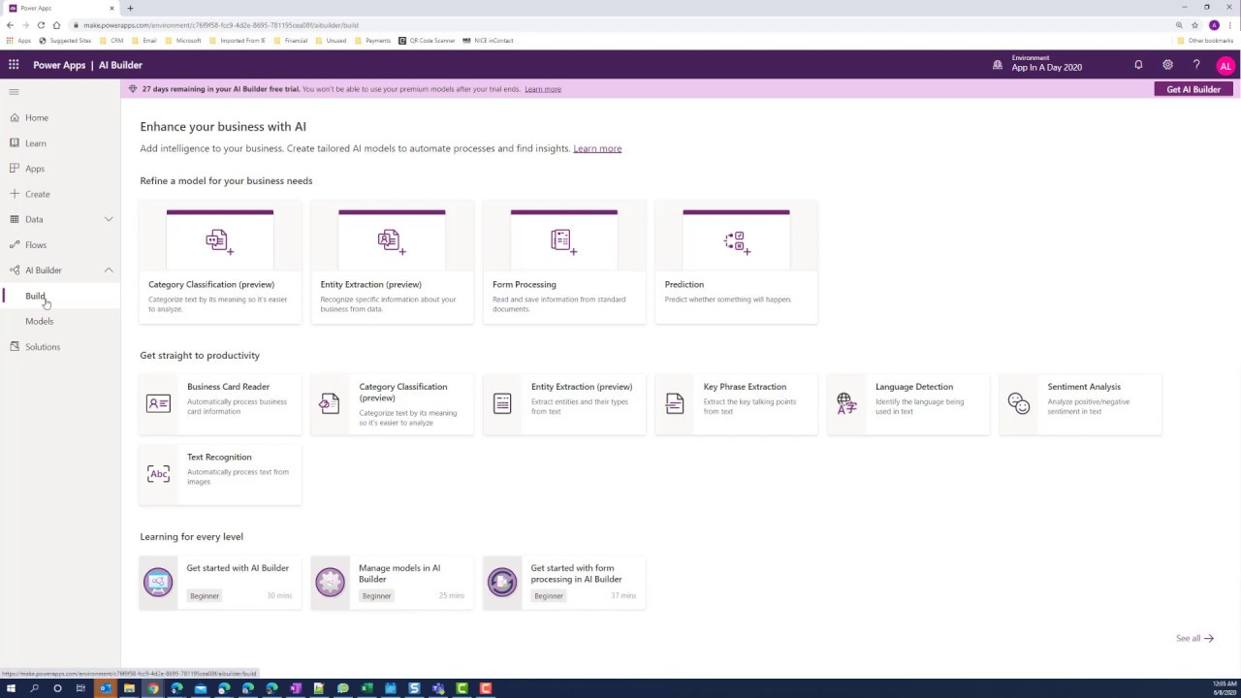Click Get started with AI Builder thumbnail
Image resolution: width=1241 pixels, height=698 pixels.
pos(158,582)
